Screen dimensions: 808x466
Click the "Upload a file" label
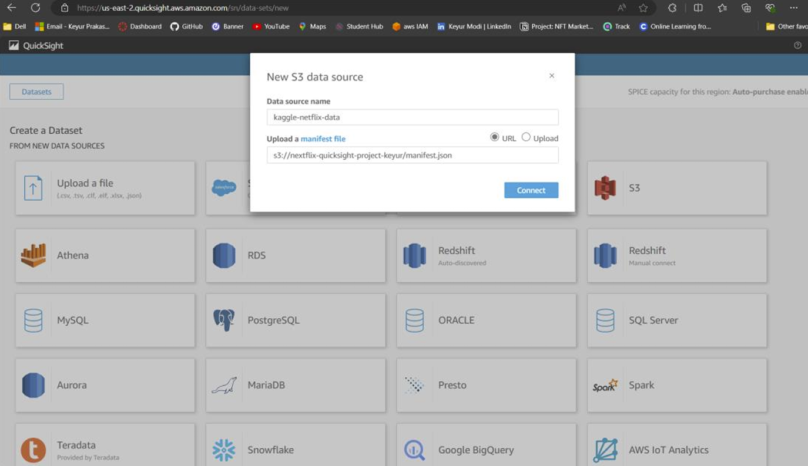click(85, 183)
